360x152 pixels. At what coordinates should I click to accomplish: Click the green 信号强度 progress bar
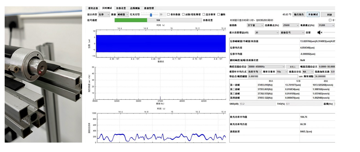click(x=158, y=20)
